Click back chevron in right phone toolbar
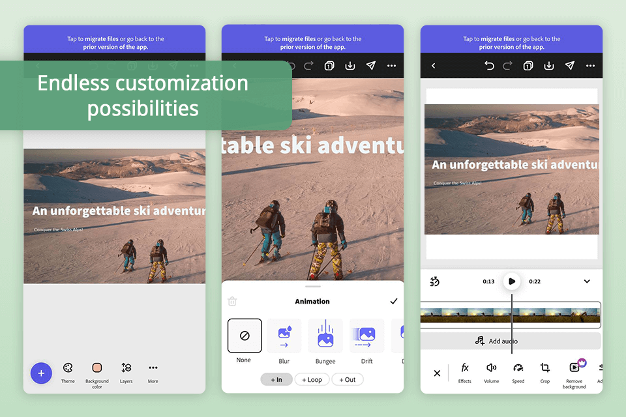The width and height of the screenshot is (626, 417). click(x=434, y=65)
